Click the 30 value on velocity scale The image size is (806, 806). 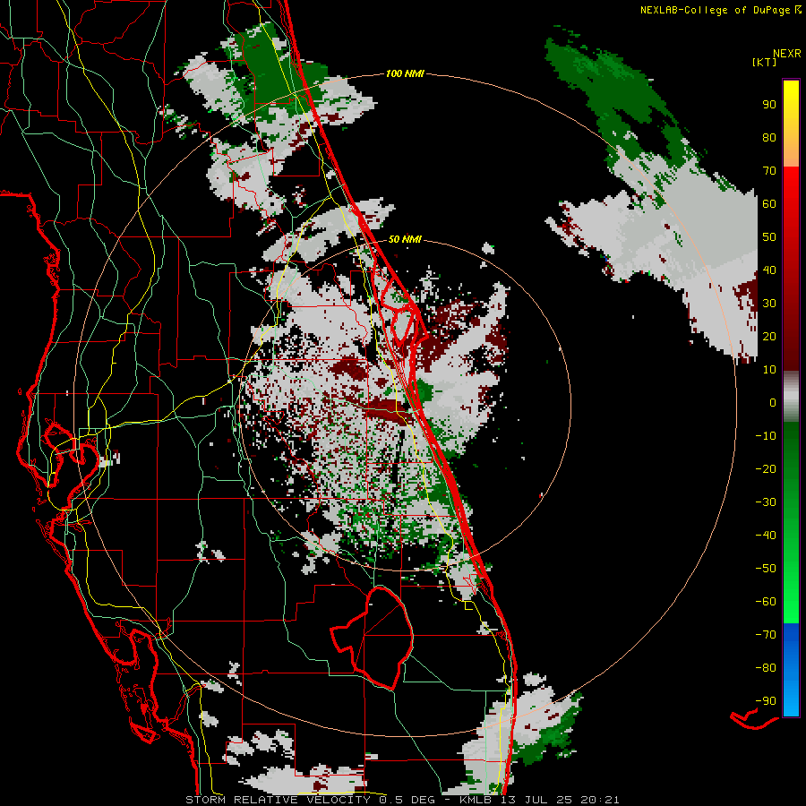coord(769,304)
